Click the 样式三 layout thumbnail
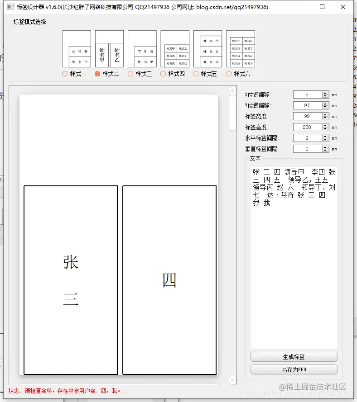 tap(142, 49)
